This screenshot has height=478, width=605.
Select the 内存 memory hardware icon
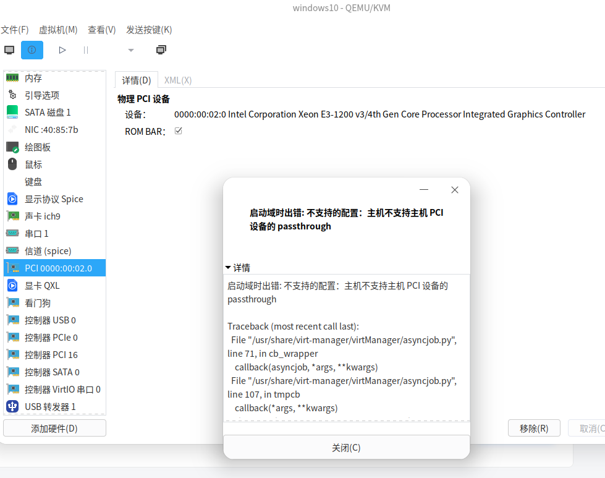click(x=12, y=78)
